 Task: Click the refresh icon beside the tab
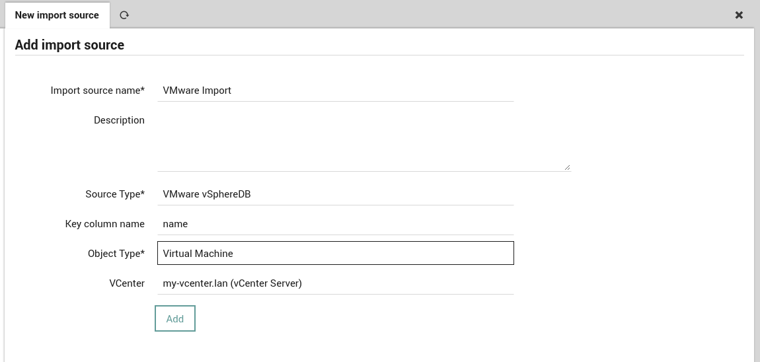pyautogui.click(x=124, y=15)
